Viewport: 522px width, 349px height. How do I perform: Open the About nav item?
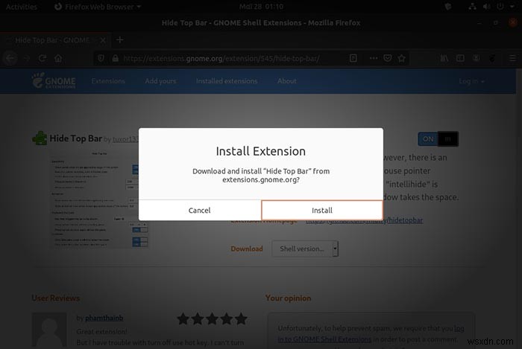click(287, 81)
